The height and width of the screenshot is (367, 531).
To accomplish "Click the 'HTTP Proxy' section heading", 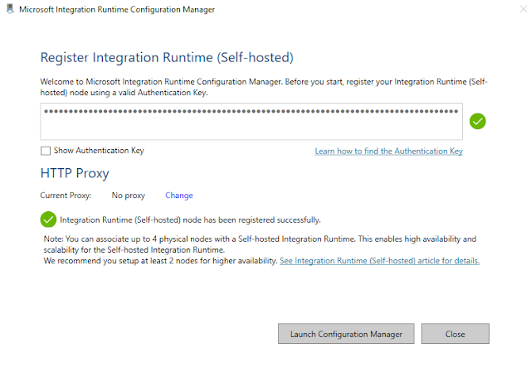I will [75, 173].
